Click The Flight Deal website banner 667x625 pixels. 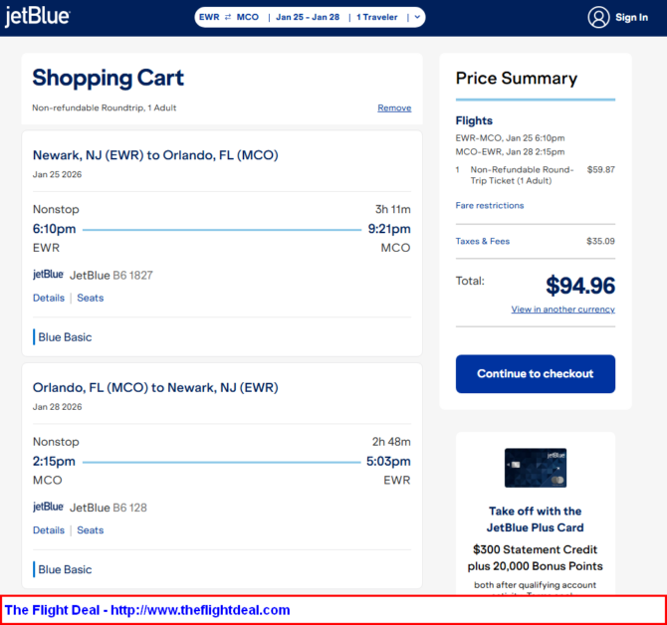tap(147, 610)
